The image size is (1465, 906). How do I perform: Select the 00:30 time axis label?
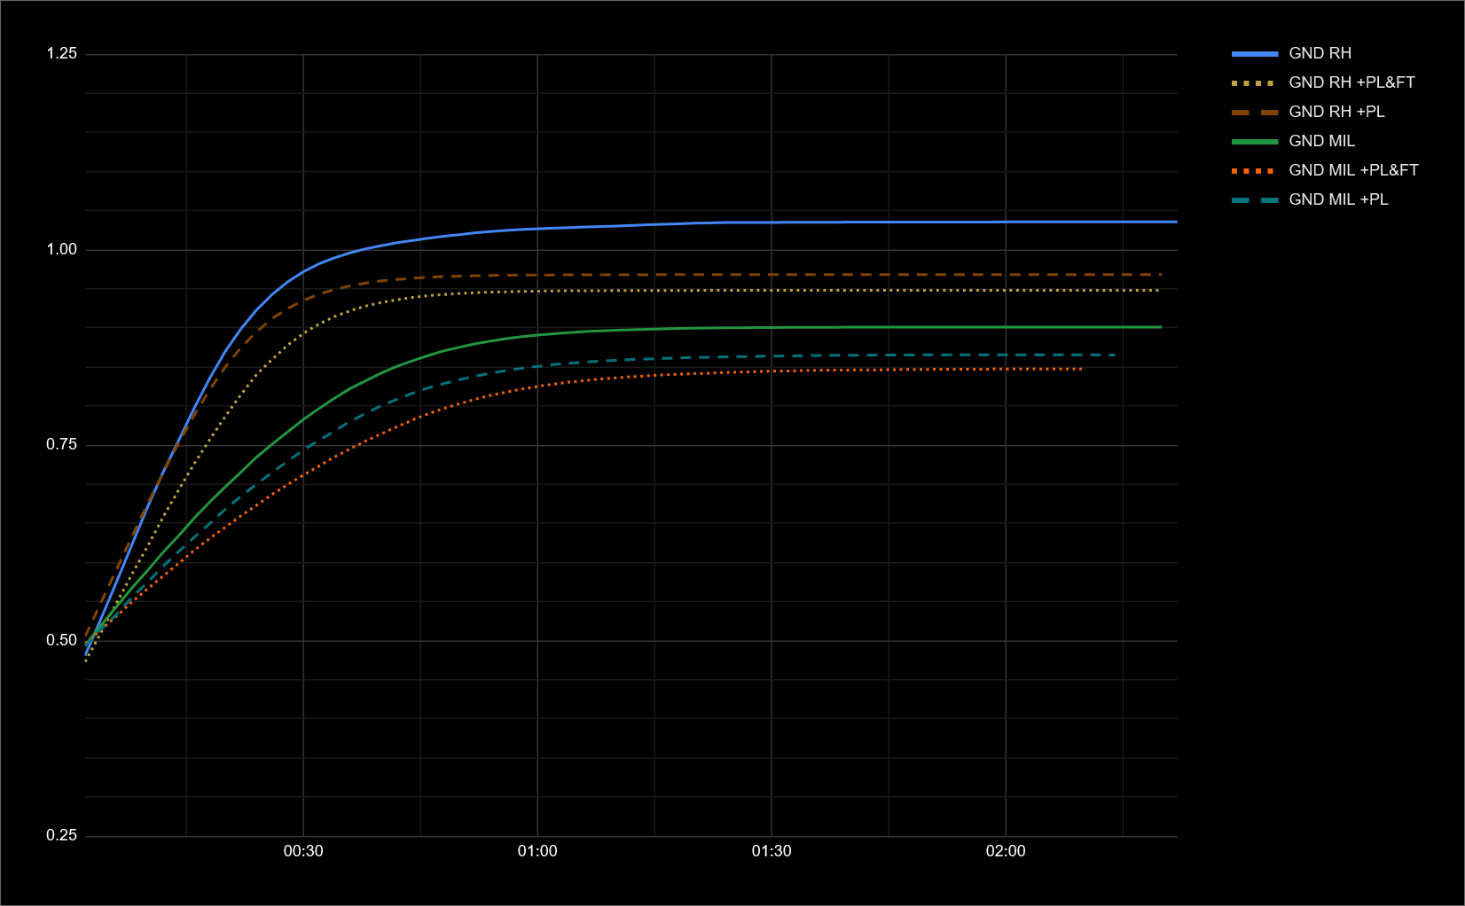tap(303, 851)
